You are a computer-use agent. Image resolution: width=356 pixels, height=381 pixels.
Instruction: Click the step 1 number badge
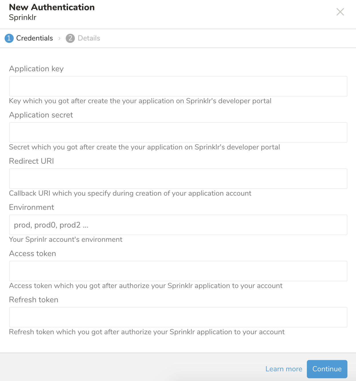[9, 38]
